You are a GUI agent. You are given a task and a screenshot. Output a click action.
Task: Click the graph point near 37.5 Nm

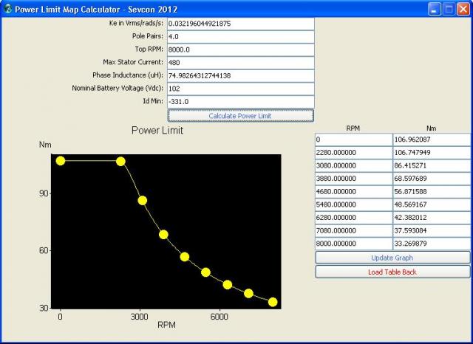[x=248, y=293]
